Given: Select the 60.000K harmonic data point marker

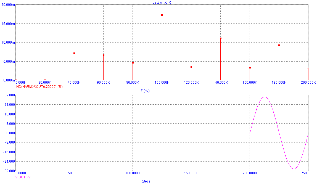Looking at the screenshot, I should (x=104, y=55).
